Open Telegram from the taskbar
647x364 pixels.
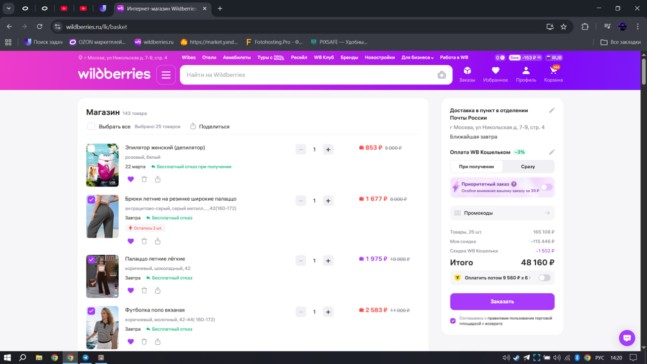[85, 357]
